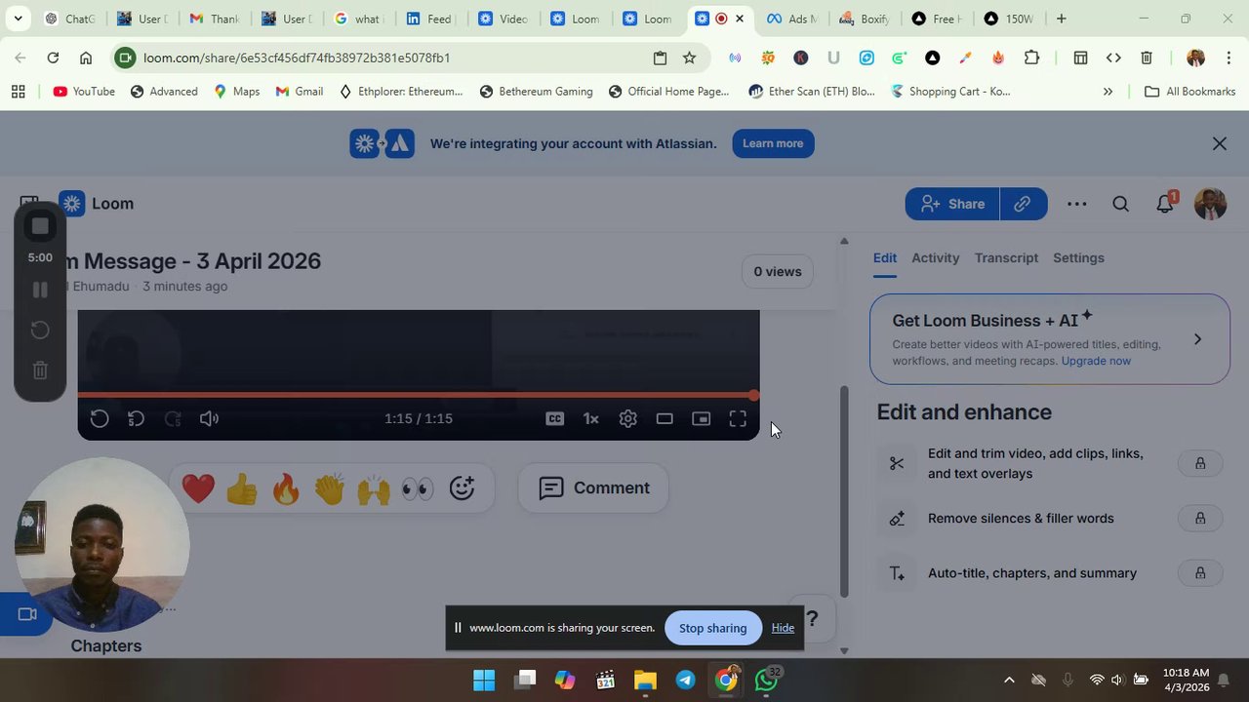Stop the Loom recording with the stop square
Screen dimensions: 1249x702
coord(40,226)
